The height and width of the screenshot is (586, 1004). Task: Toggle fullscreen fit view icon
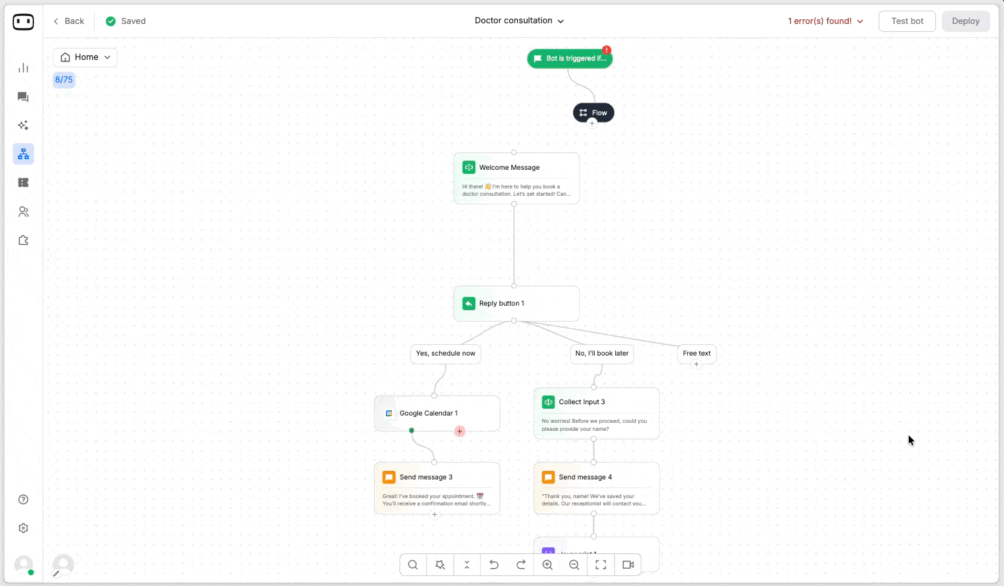tap(601, 565)
